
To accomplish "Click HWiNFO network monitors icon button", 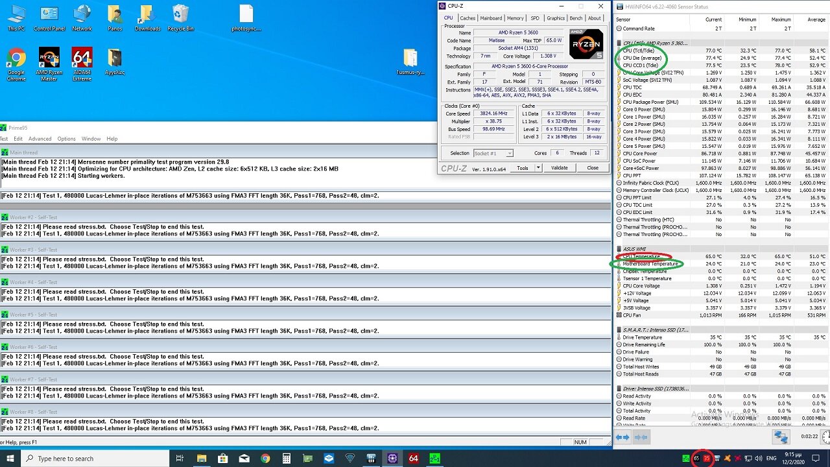I will click(x=780, y=438).
